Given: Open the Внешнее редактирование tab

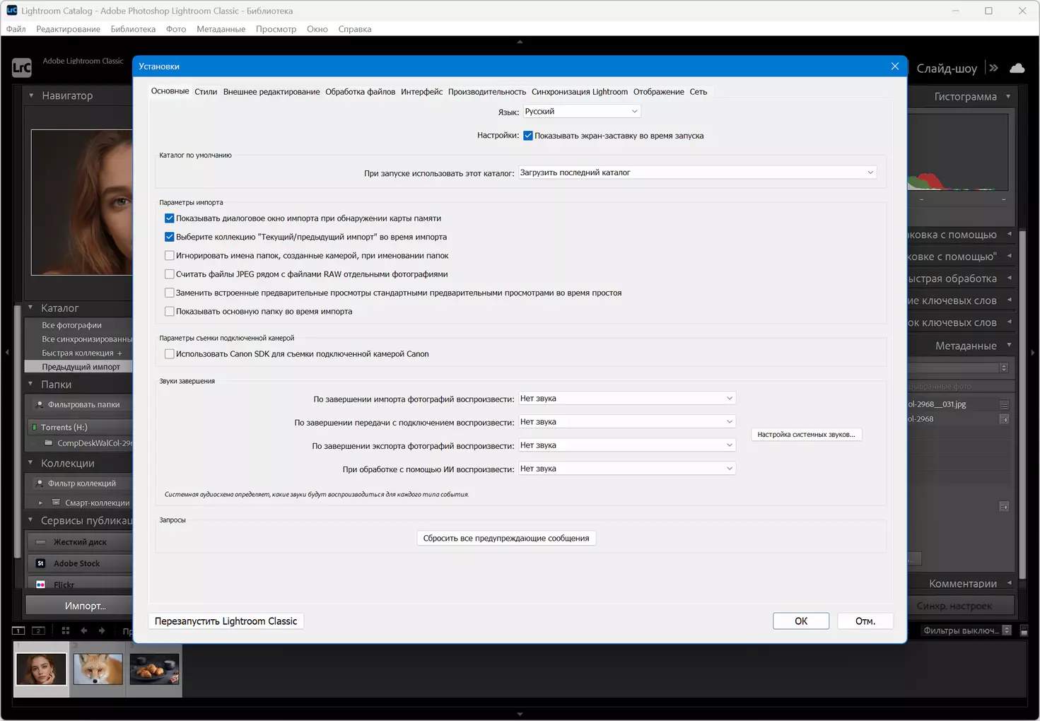Looking at the screenshot, I should coord(271,92).
